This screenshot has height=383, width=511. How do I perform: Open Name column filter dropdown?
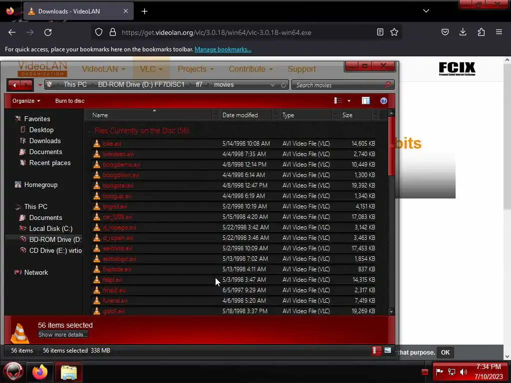[216, 115]
